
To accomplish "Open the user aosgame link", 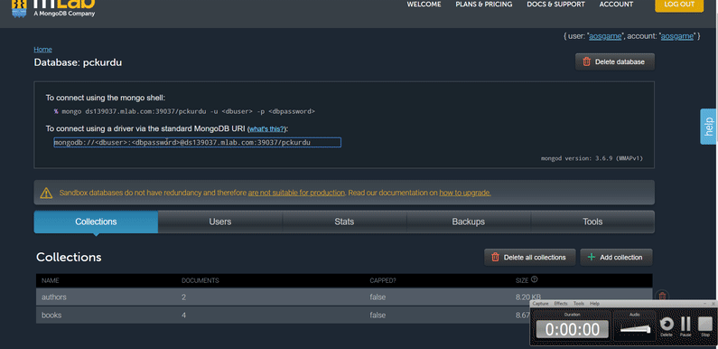I will pyautogui.click(x=605, y=36).
